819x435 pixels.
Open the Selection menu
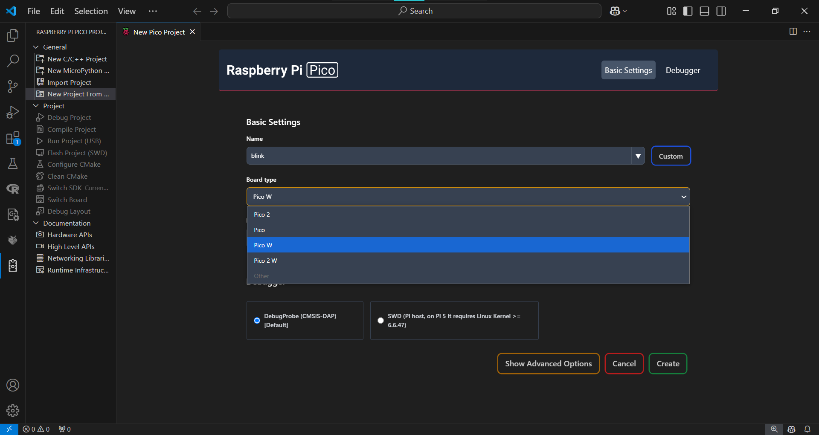tap(91, 11)
